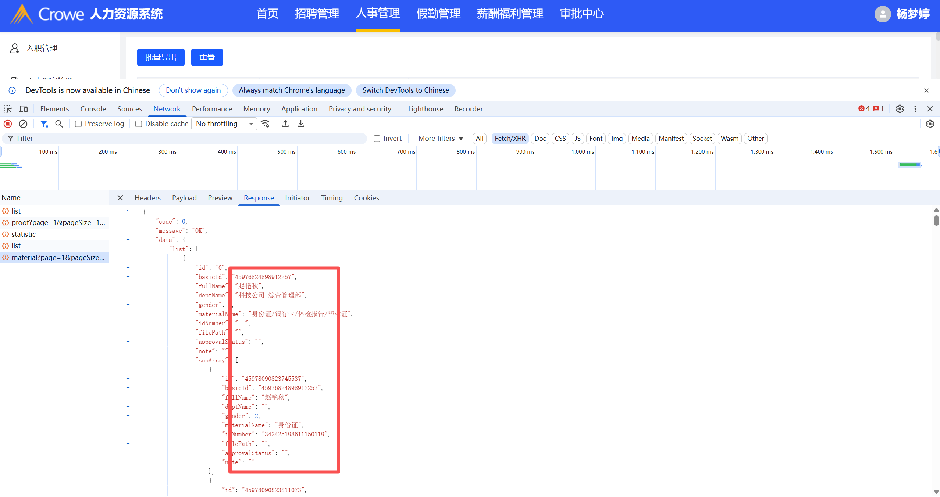Click the import HAR upload icon
940x497 pixels.
[285, 124]
